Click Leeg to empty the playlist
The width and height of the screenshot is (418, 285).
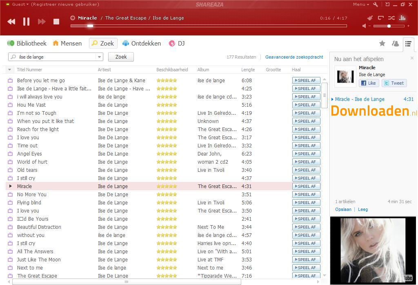point(363,209)
